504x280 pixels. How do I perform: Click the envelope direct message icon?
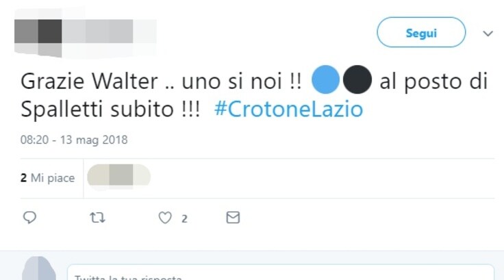233,218
